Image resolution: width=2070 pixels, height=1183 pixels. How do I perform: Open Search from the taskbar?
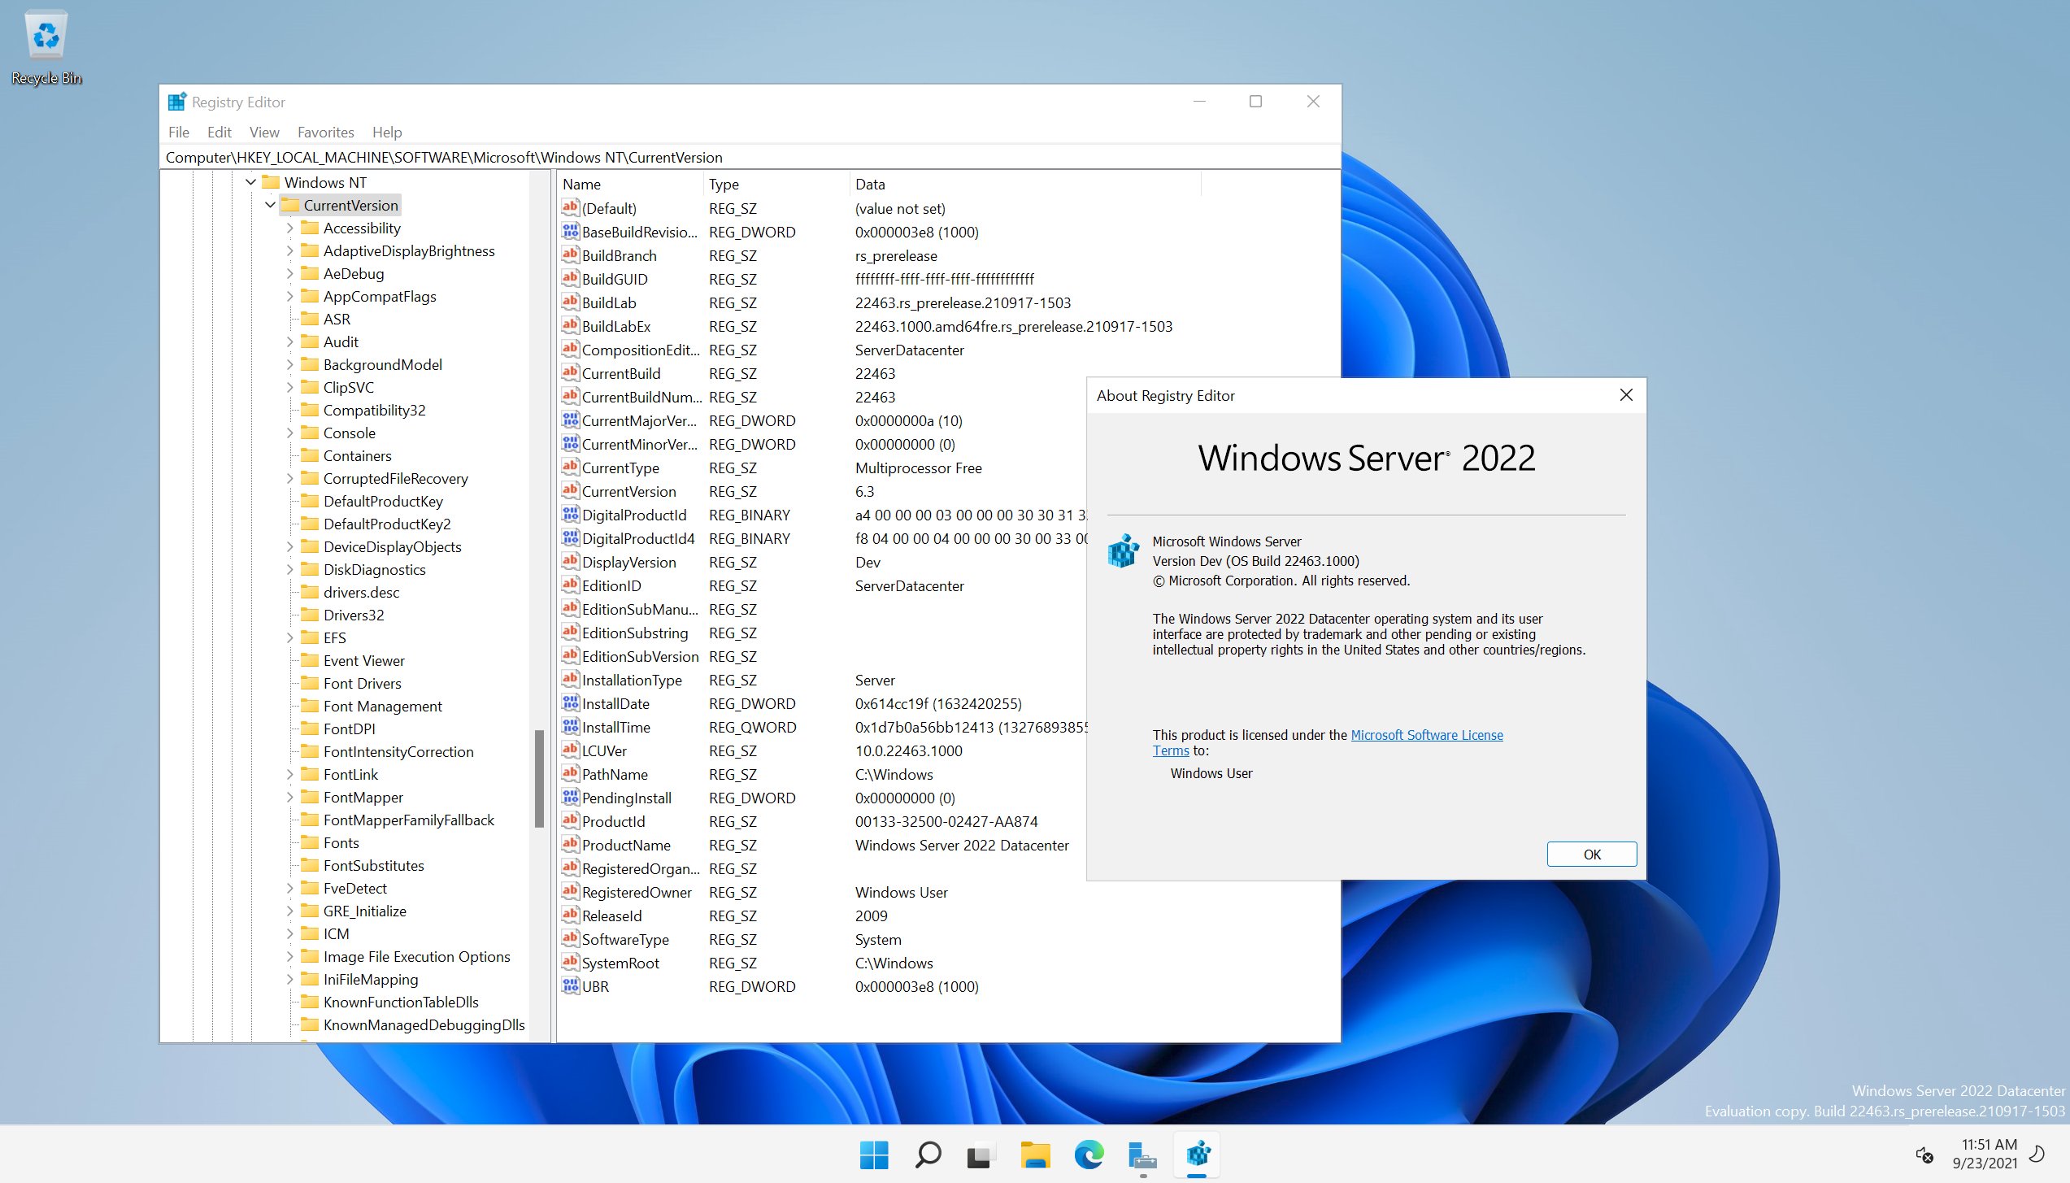928,1155
